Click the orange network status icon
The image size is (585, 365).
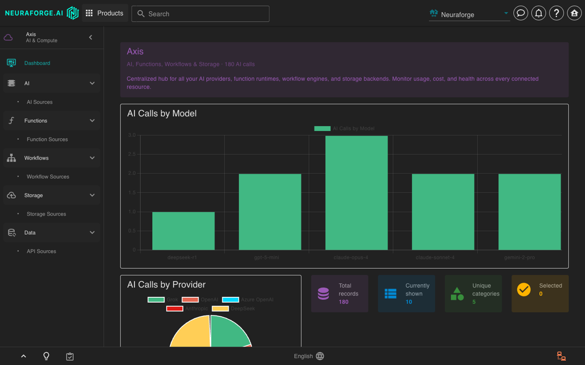[x=561, y=356]
